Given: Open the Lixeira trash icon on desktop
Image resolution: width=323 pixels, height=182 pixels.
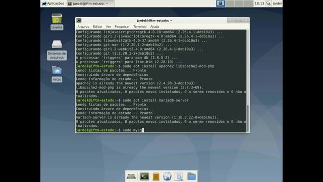Looking at the screenshot, I should point(57,19).
